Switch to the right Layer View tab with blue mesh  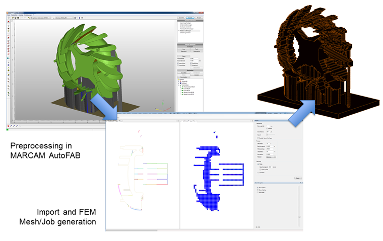coord(189,121)
